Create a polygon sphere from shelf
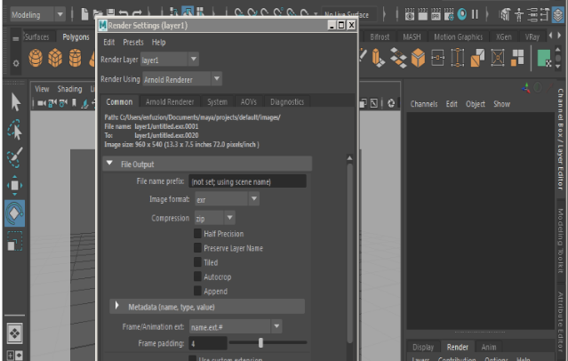The image size is (568, 361). tap(36, 58)
